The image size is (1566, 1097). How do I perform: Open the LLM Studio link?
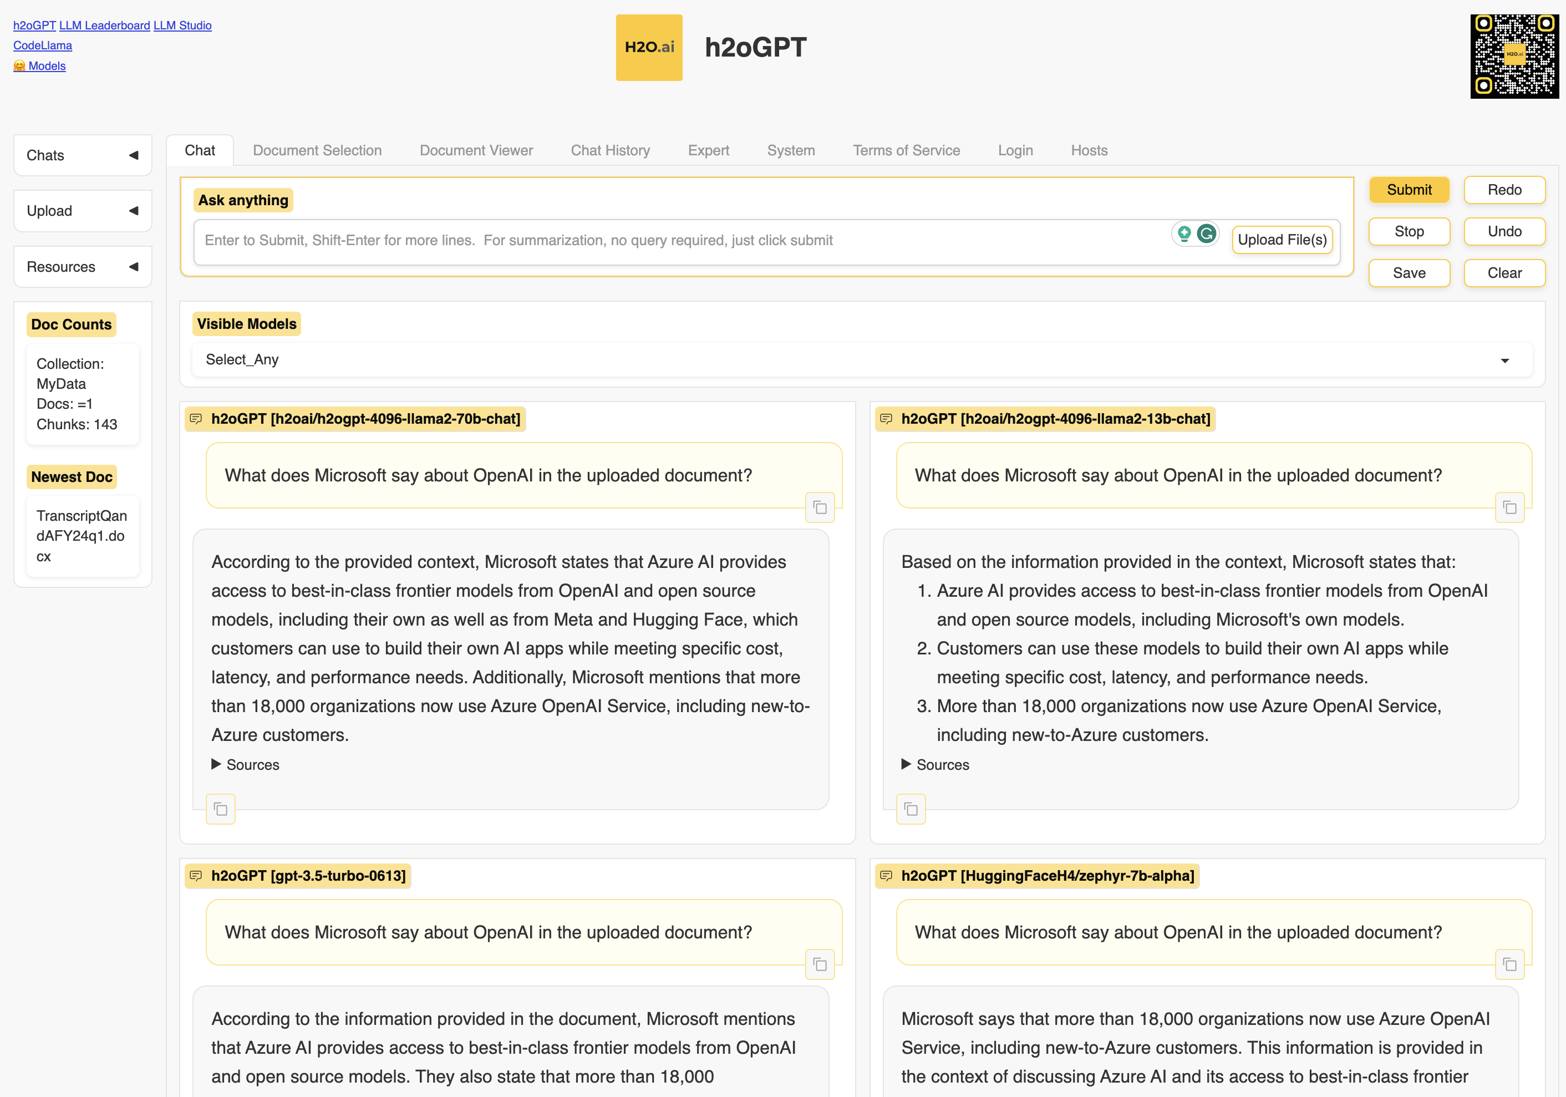click(182, 26)
